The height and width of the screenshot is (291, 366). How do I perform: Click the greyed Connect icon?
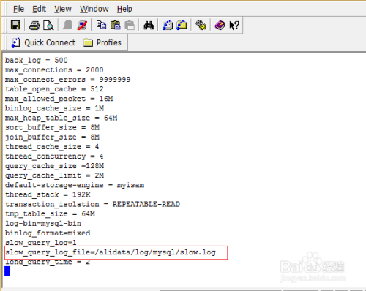[67, 25]
